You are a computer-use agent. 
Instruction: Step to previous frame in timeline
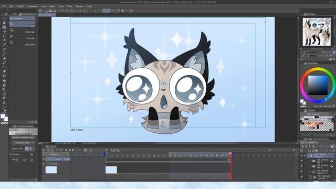[x=69, y=150]
